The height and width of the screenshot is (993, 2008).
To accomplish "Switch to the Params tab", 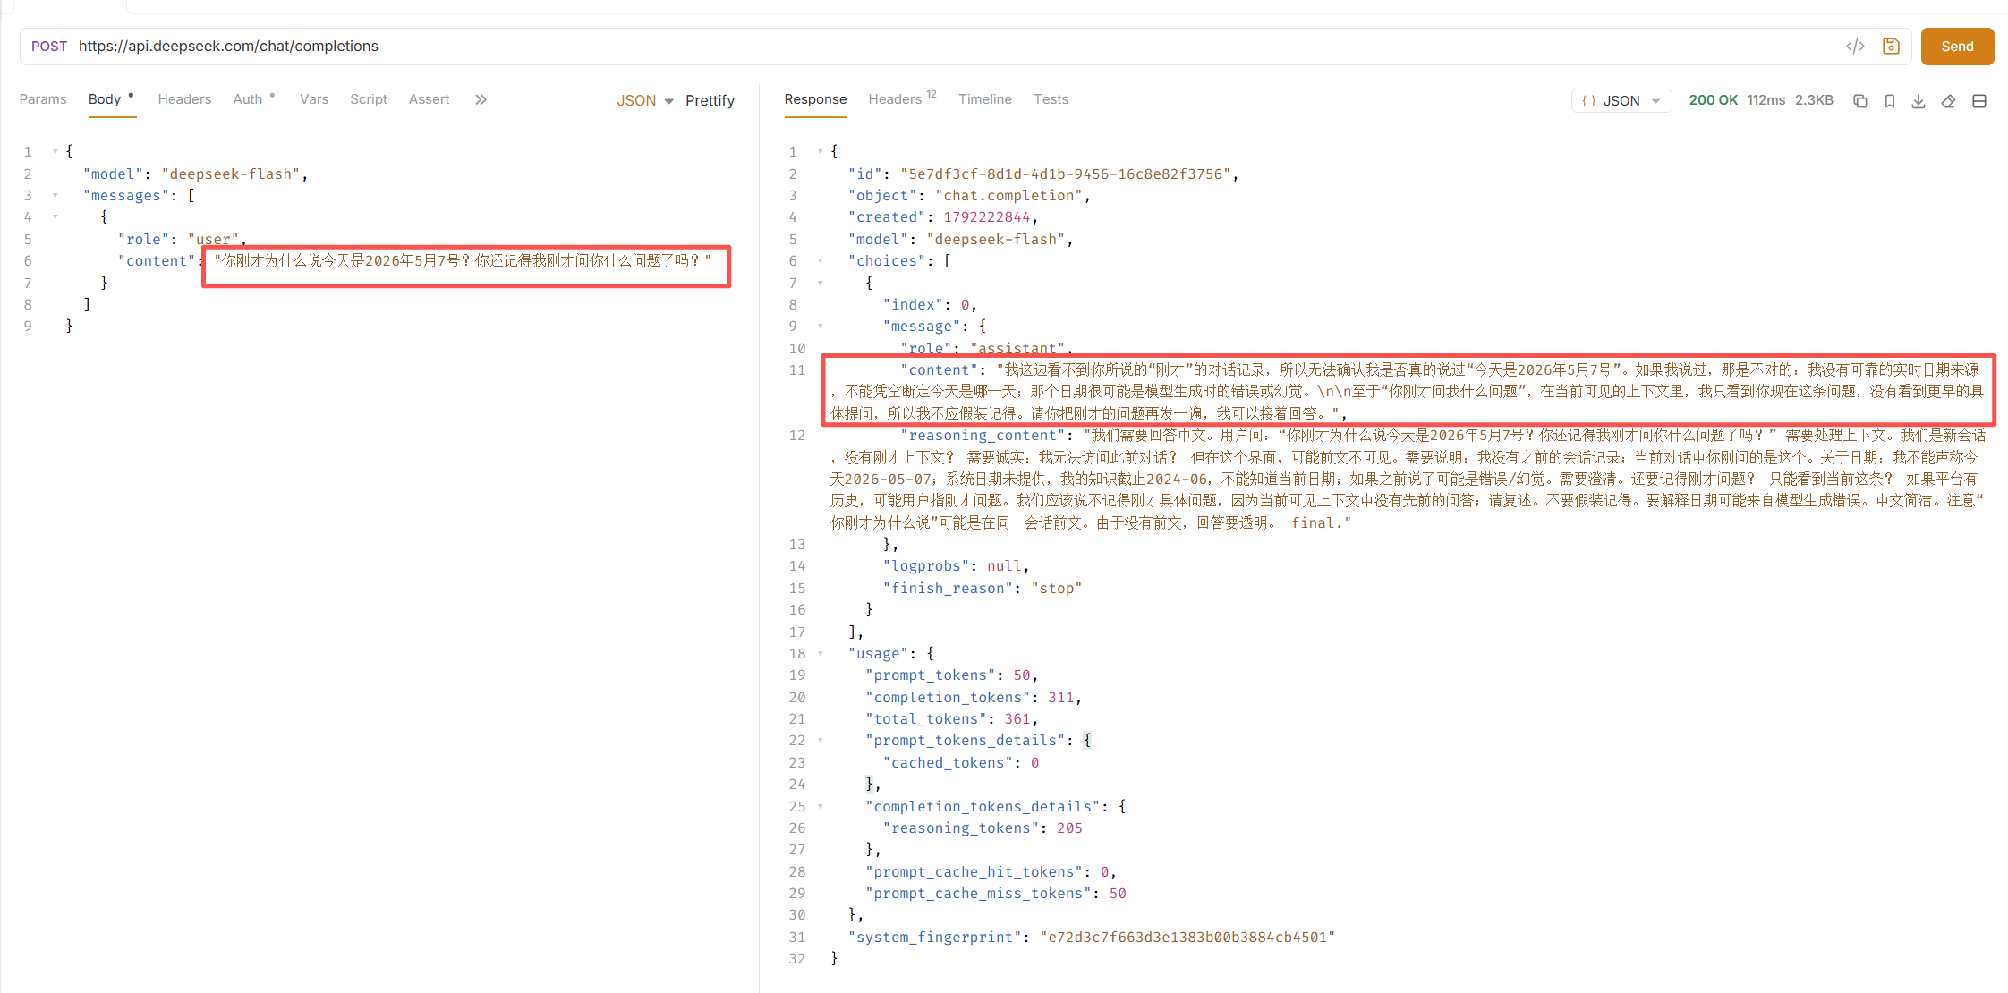I will (x=43, y=99).
